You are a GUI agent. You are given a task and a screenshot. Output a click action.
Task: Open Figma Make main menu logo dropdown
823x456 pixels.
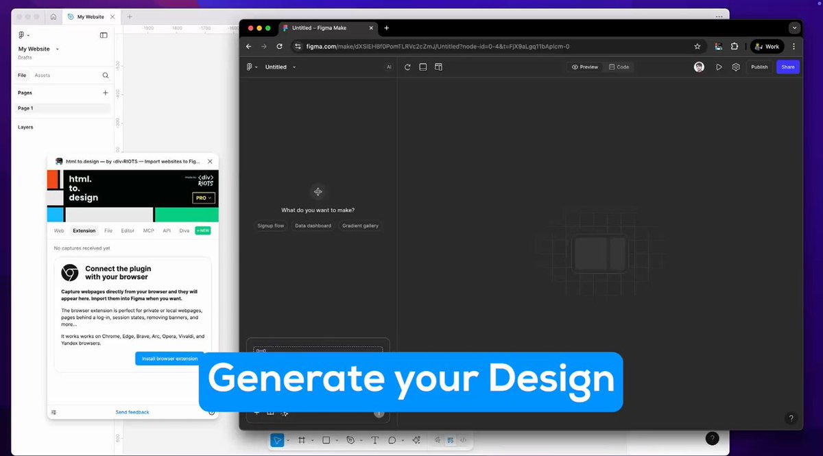(x=252, y=67)
